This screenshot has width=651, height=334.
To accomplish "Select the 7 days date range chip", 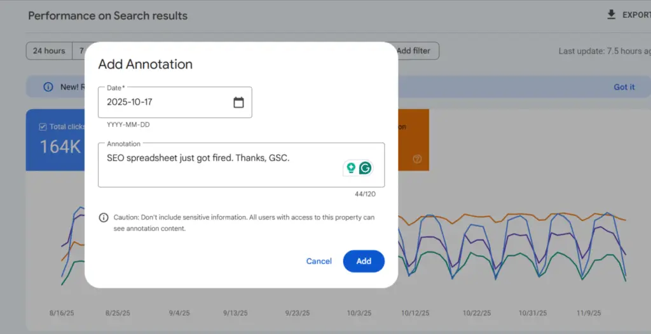I will coord(79,51).
